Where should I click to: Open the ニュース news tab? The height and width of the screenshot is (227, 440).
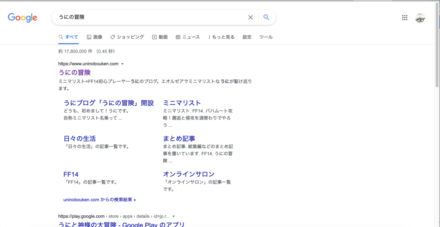click(188, 37)
